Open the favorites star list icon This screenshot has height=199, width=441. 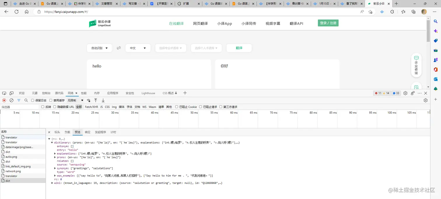tap(403, 12)
